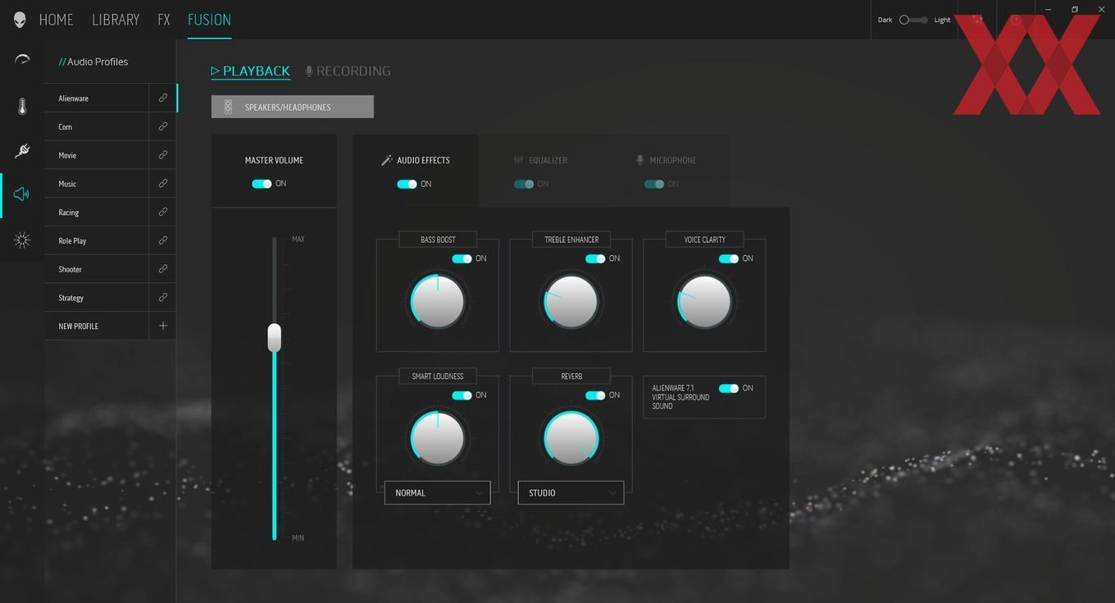This screenshot has height=603, width=1115.
Task: Switch to the PLAYBACK tab
Action: click(x=251, y=71)
